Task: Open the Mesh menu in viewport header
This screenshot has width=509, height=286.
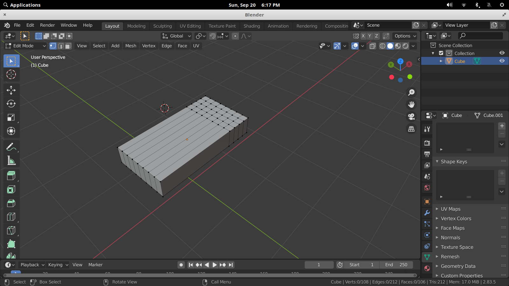Action: 131,46
